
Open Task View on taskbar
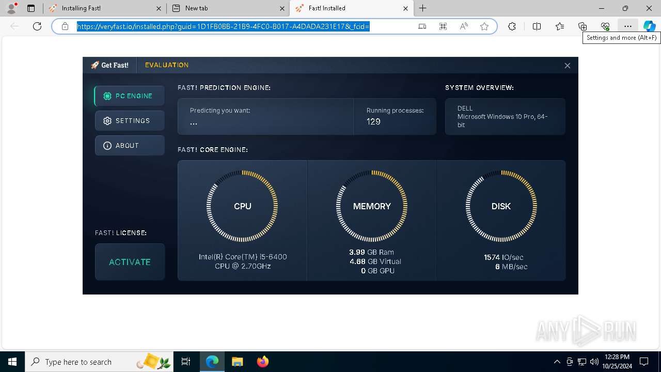click(186, 362)
